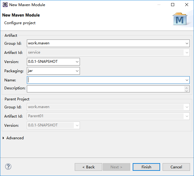Image resolution: width=194 pixels, height=176 pixels.
Task: Click the Parent Project group label
Action: (x=17, y=99)
